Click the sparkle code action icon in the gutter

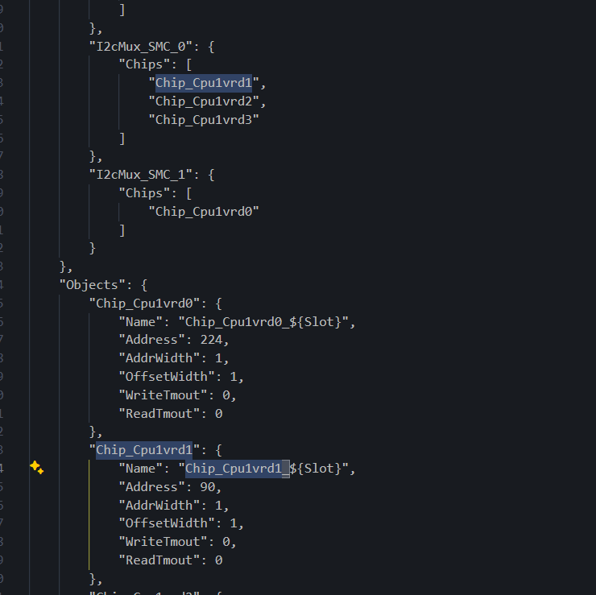pyautogui.click(x=36, y=468)
